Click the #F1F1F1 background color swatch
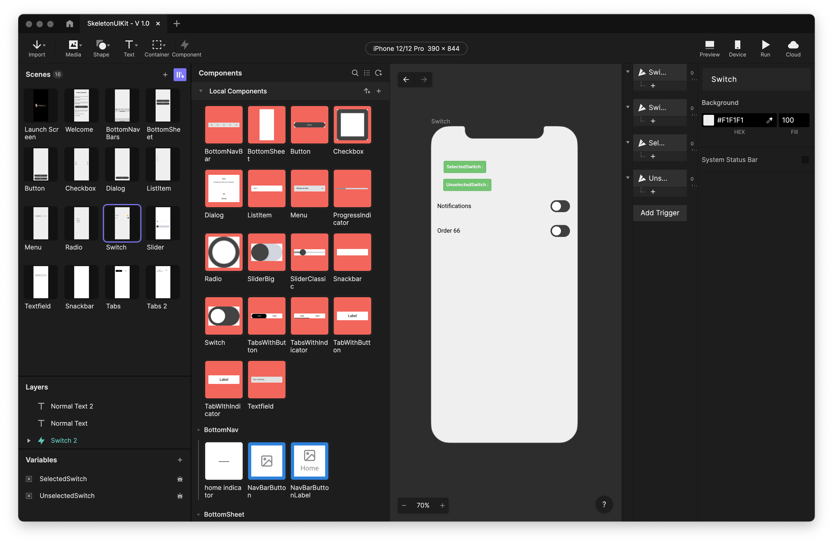 tap(708, 120)
